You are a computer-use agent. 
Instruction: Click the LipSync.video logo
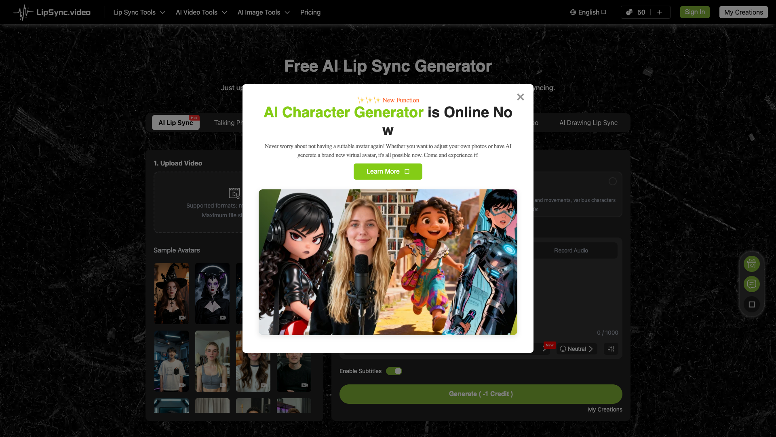tap(52, 13)
